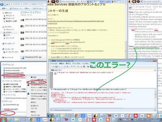This screenshot has width=162, height=122.
Task: Select thumbnail of 2012-10-10 07-58-52 image
Action: coord(22,20)
